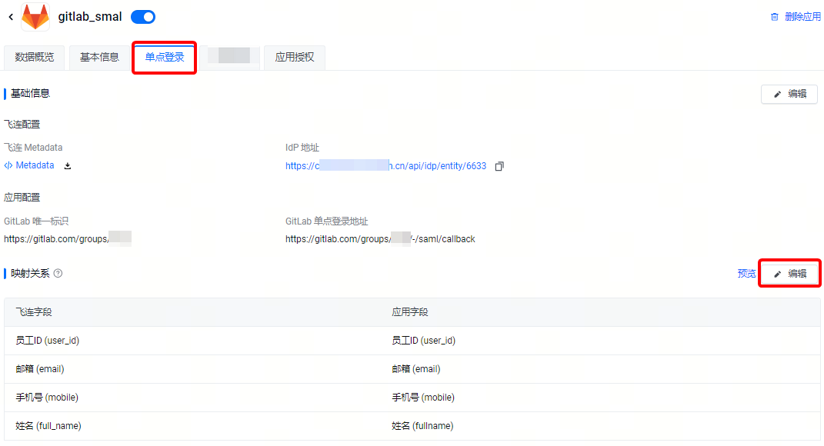Select the GitLab 唯一标识 URL text

pos(68,239)
